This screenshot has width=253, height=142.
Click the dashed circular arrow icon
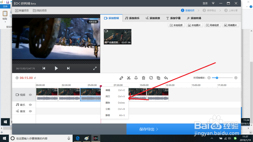tap(151, 78)
